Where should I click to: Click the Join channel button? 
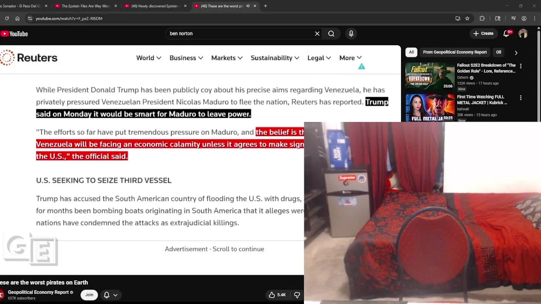pos(89,295)
